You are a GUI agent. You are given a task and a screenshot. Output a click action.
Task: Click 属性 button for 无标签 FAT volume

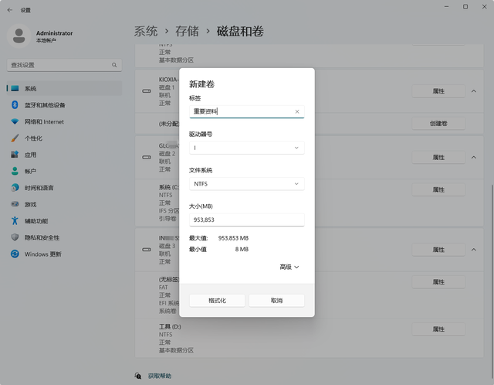point(438,282)
